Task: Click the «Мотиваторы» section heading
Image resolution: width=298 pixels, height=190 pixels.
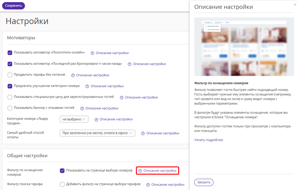Action: coord(21,38)
